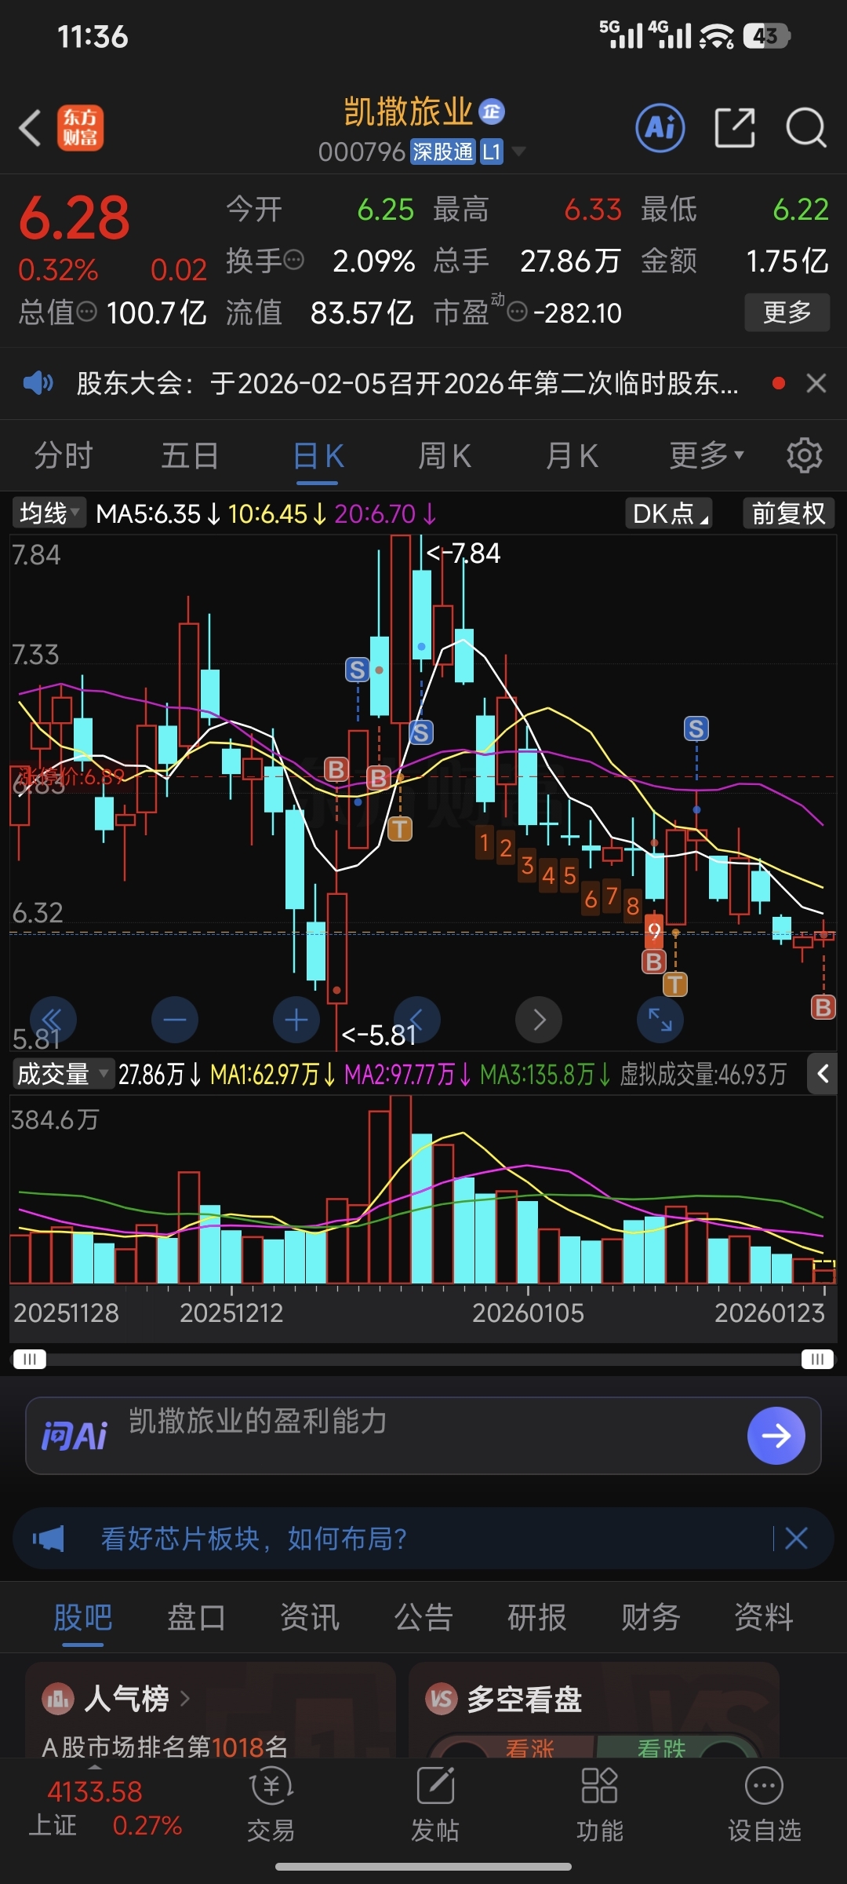This screenshot has height=1884, width=847.
Task: Tap the 人气榜 popularity icon
Action: [x=58, y=1700]
